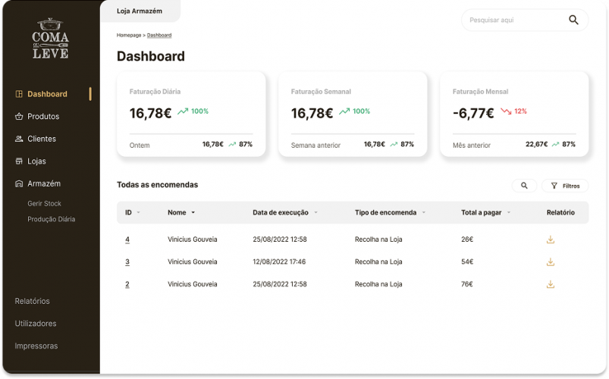Sort by Tipo de encomenda column arrow
Screen dimensions: 609x379
[424, 213]
